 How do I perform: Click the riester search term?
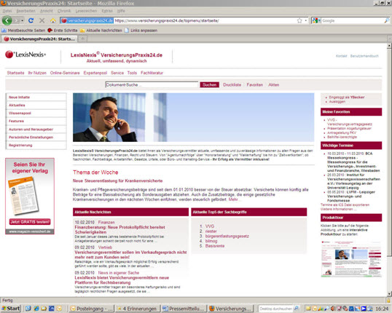[211, 231]
